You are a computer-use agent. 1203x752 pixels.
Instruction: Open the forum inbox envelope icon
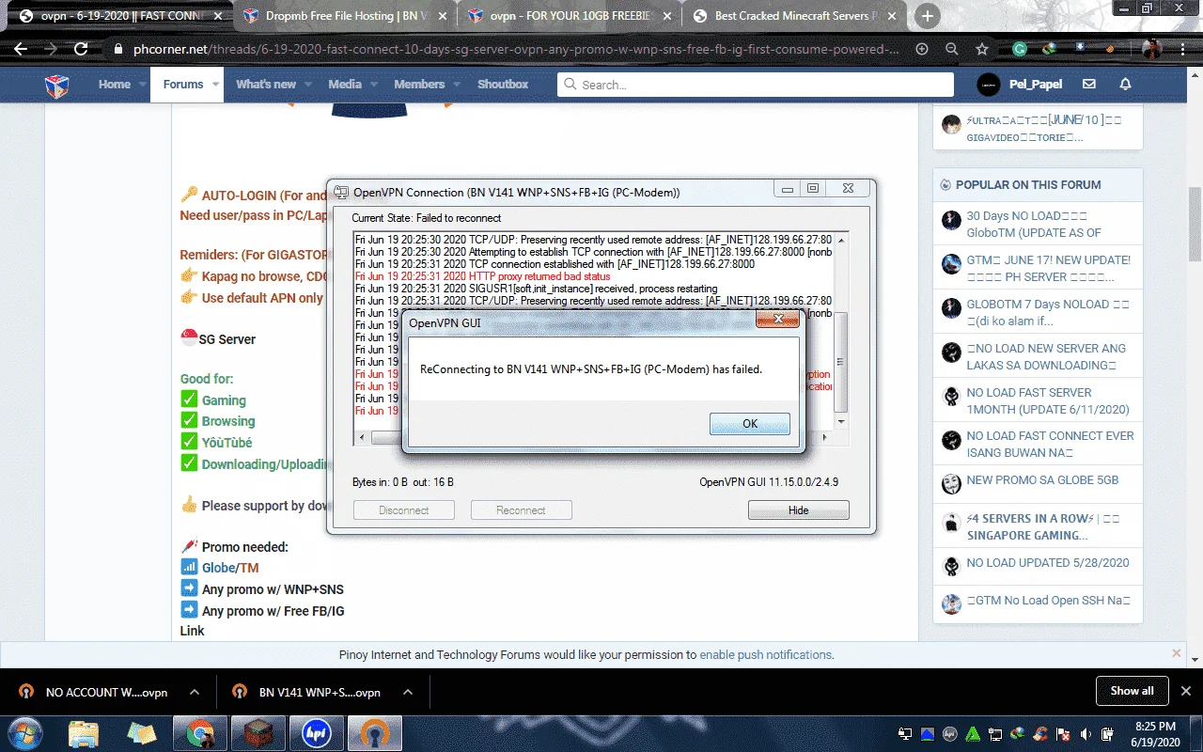(1089, 84)
